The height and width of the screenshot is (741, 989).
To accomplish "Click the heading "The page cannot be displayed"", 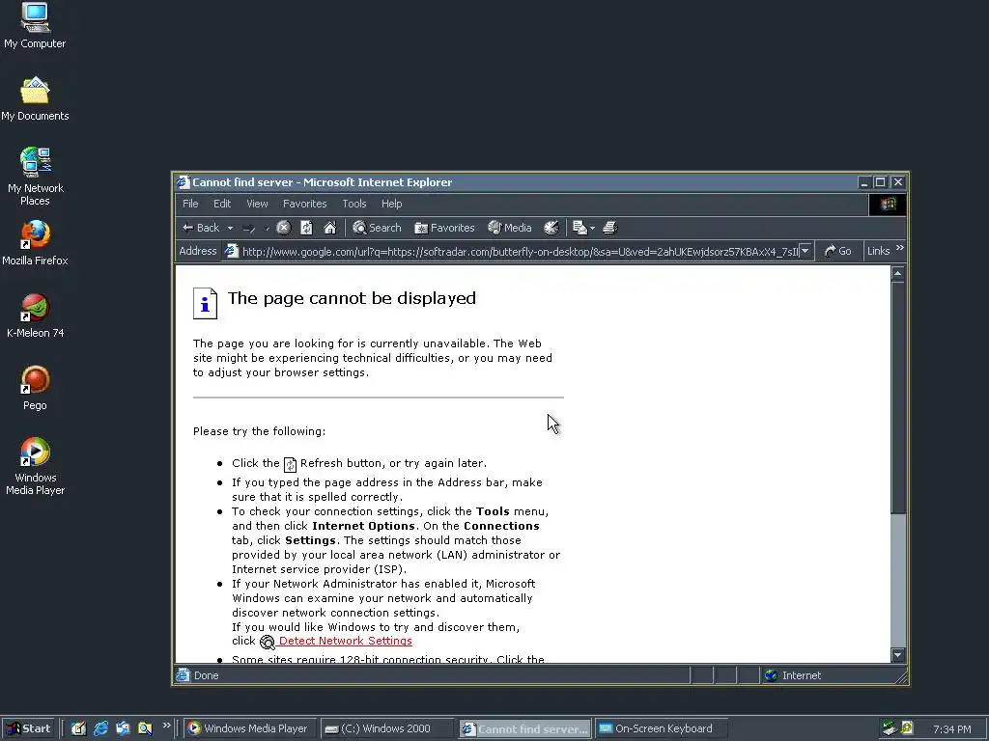I will click(x=352, y=298).
